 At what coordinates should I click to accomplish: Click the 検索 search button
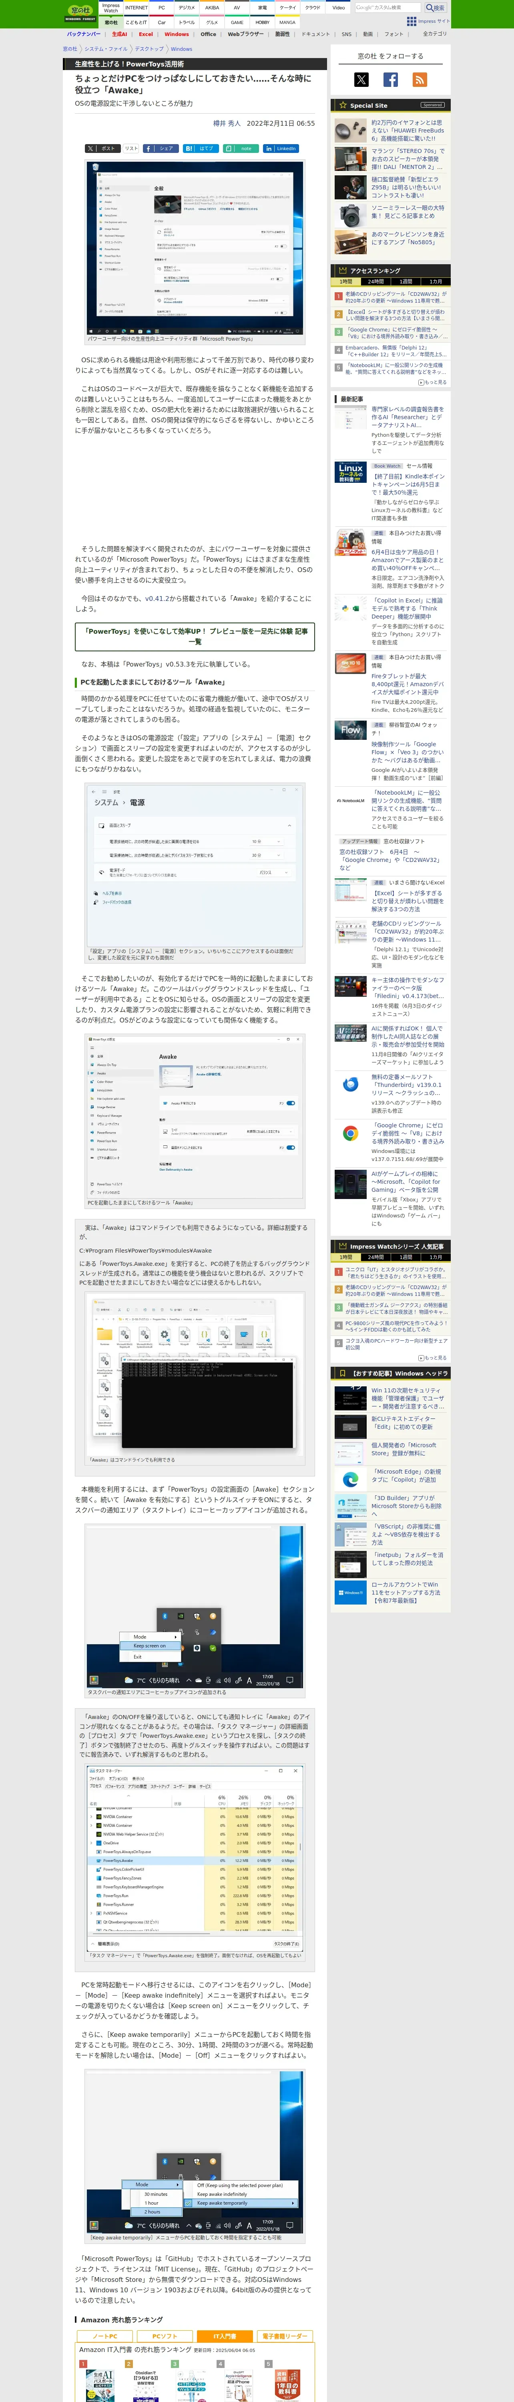click(x=436, y=8)
